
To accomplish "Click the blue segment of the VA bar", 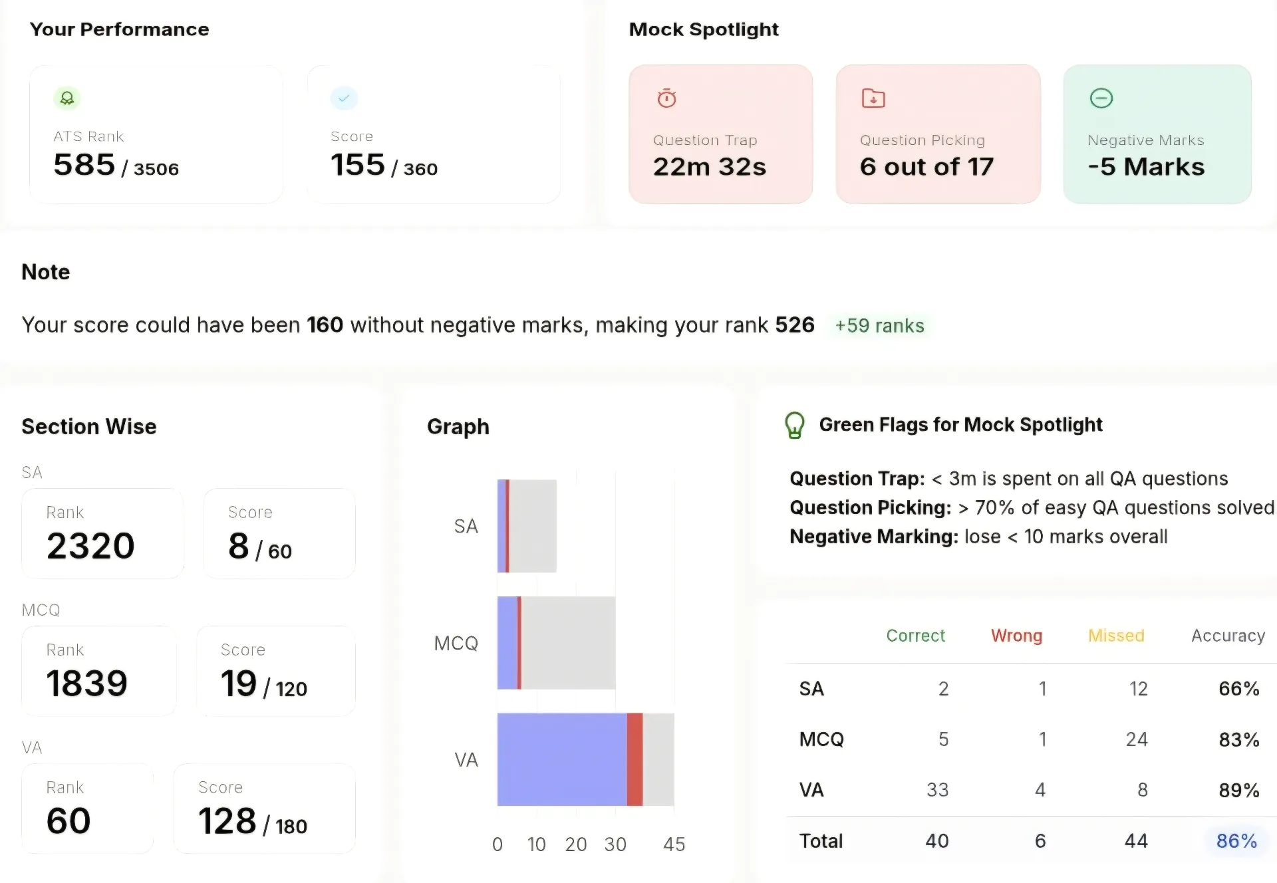I will [x=562, y=759].
